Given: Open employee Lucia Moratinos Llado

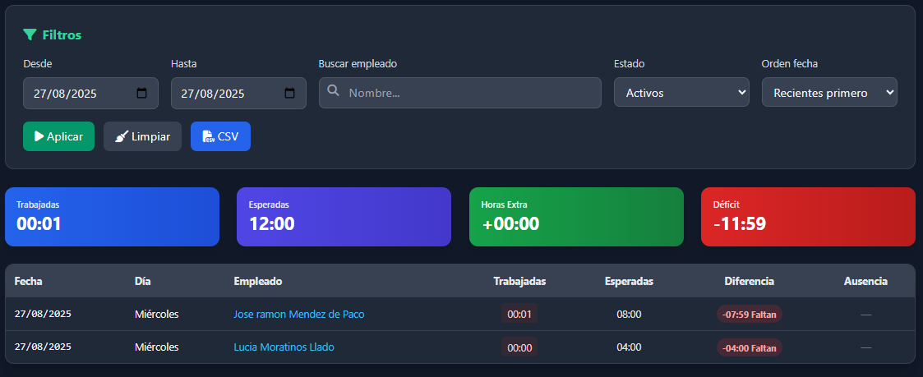Looking at the screenshot, I should (284, 347).
